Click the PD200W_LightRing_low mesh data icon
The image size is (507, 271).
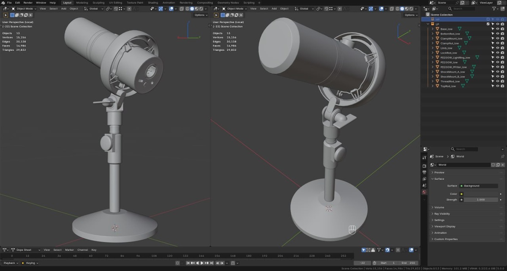click(x=477, y=57)
